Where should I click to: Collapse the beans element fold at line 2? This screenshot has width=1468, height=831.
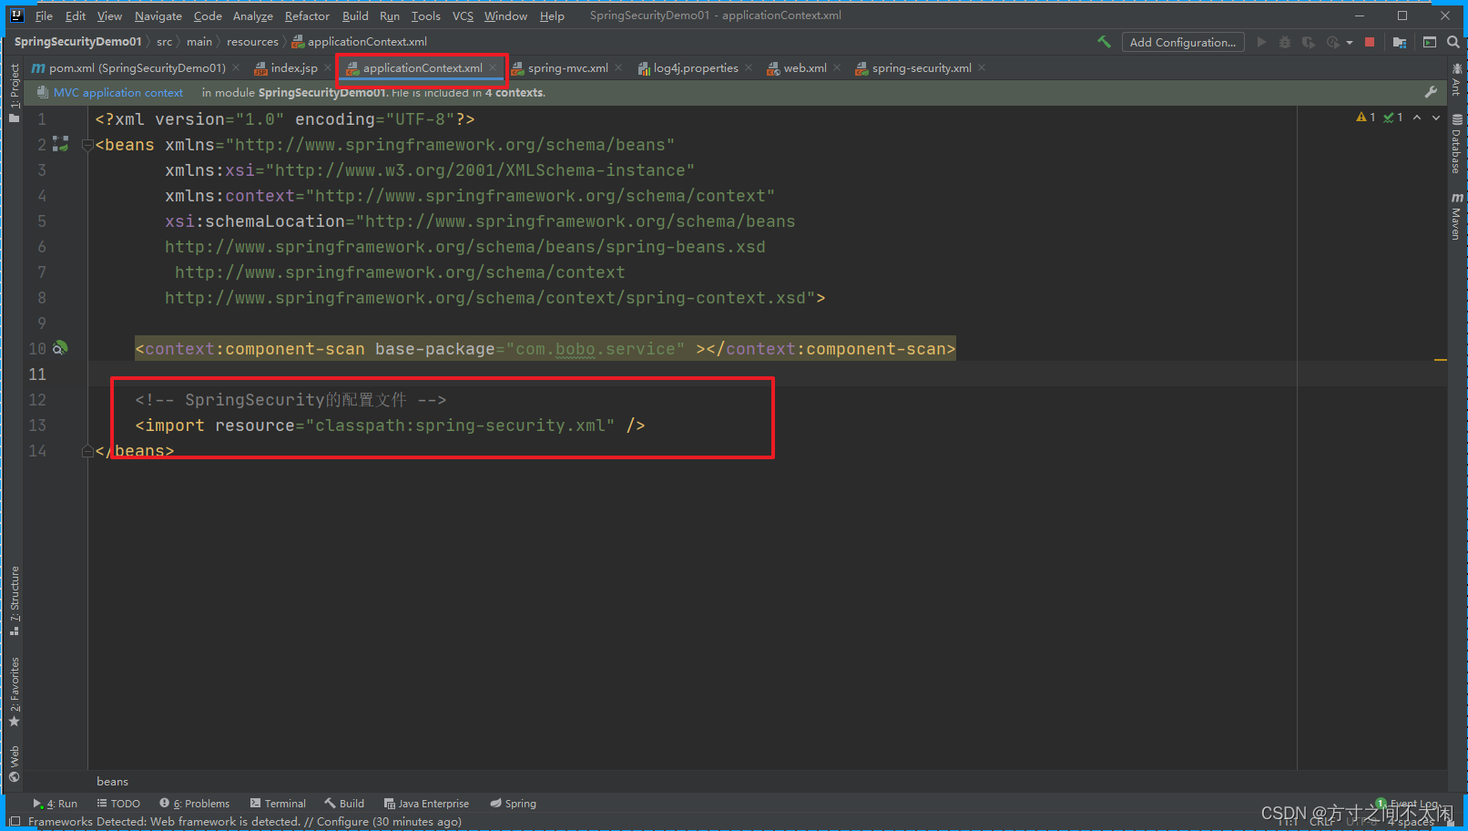point(87,144)
